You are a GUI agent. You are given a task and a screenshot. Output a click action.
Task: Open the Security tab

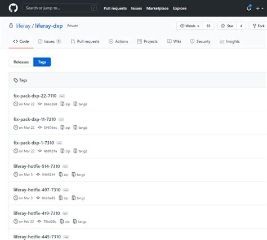click(200, 41)
